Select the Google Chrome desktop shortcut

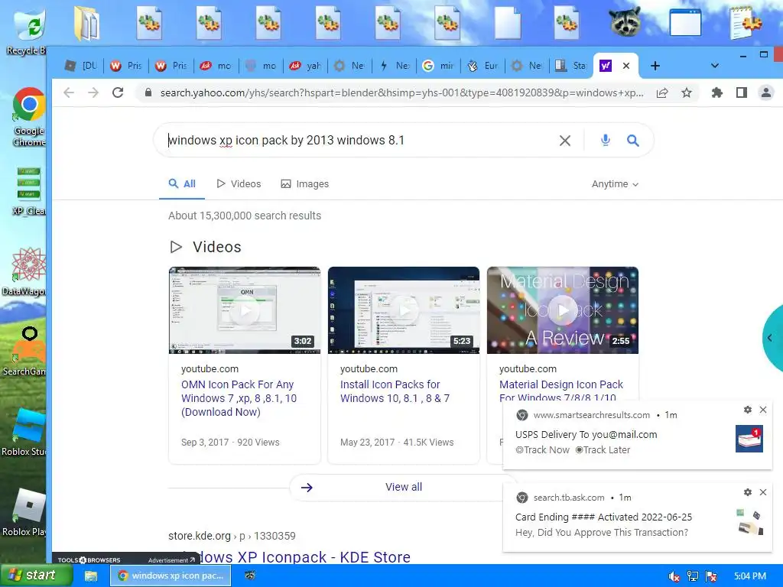click(x=29, y=117)
